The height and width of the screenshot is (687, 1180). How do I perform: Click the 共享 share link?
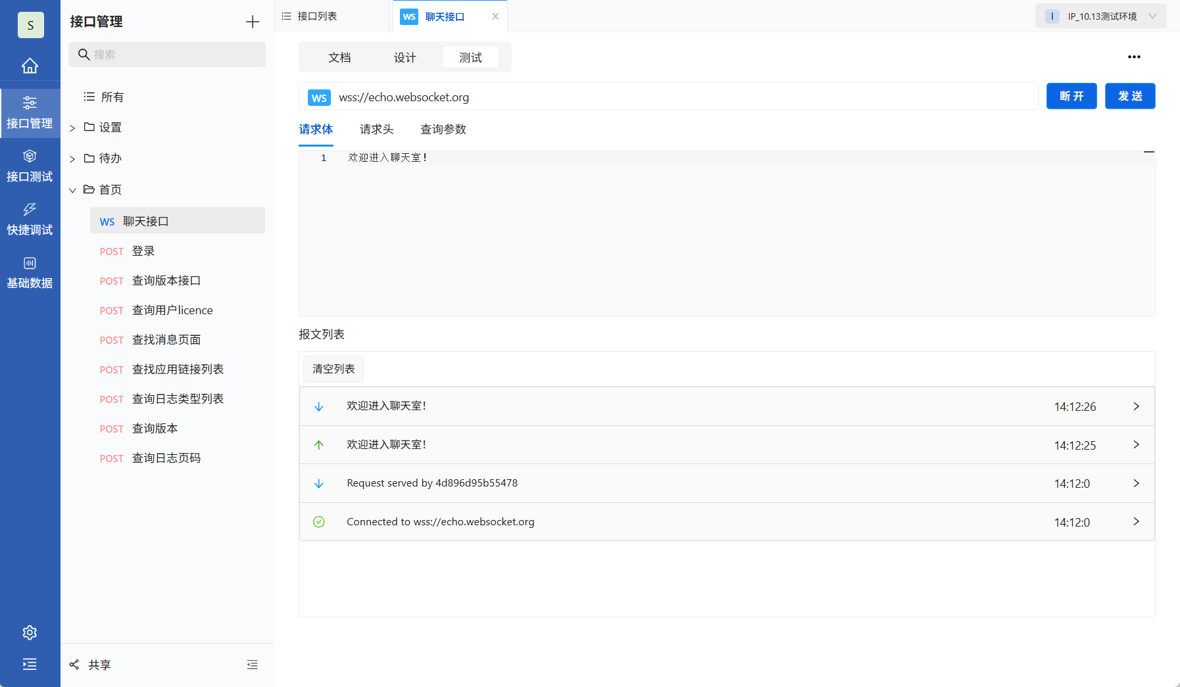99,665
